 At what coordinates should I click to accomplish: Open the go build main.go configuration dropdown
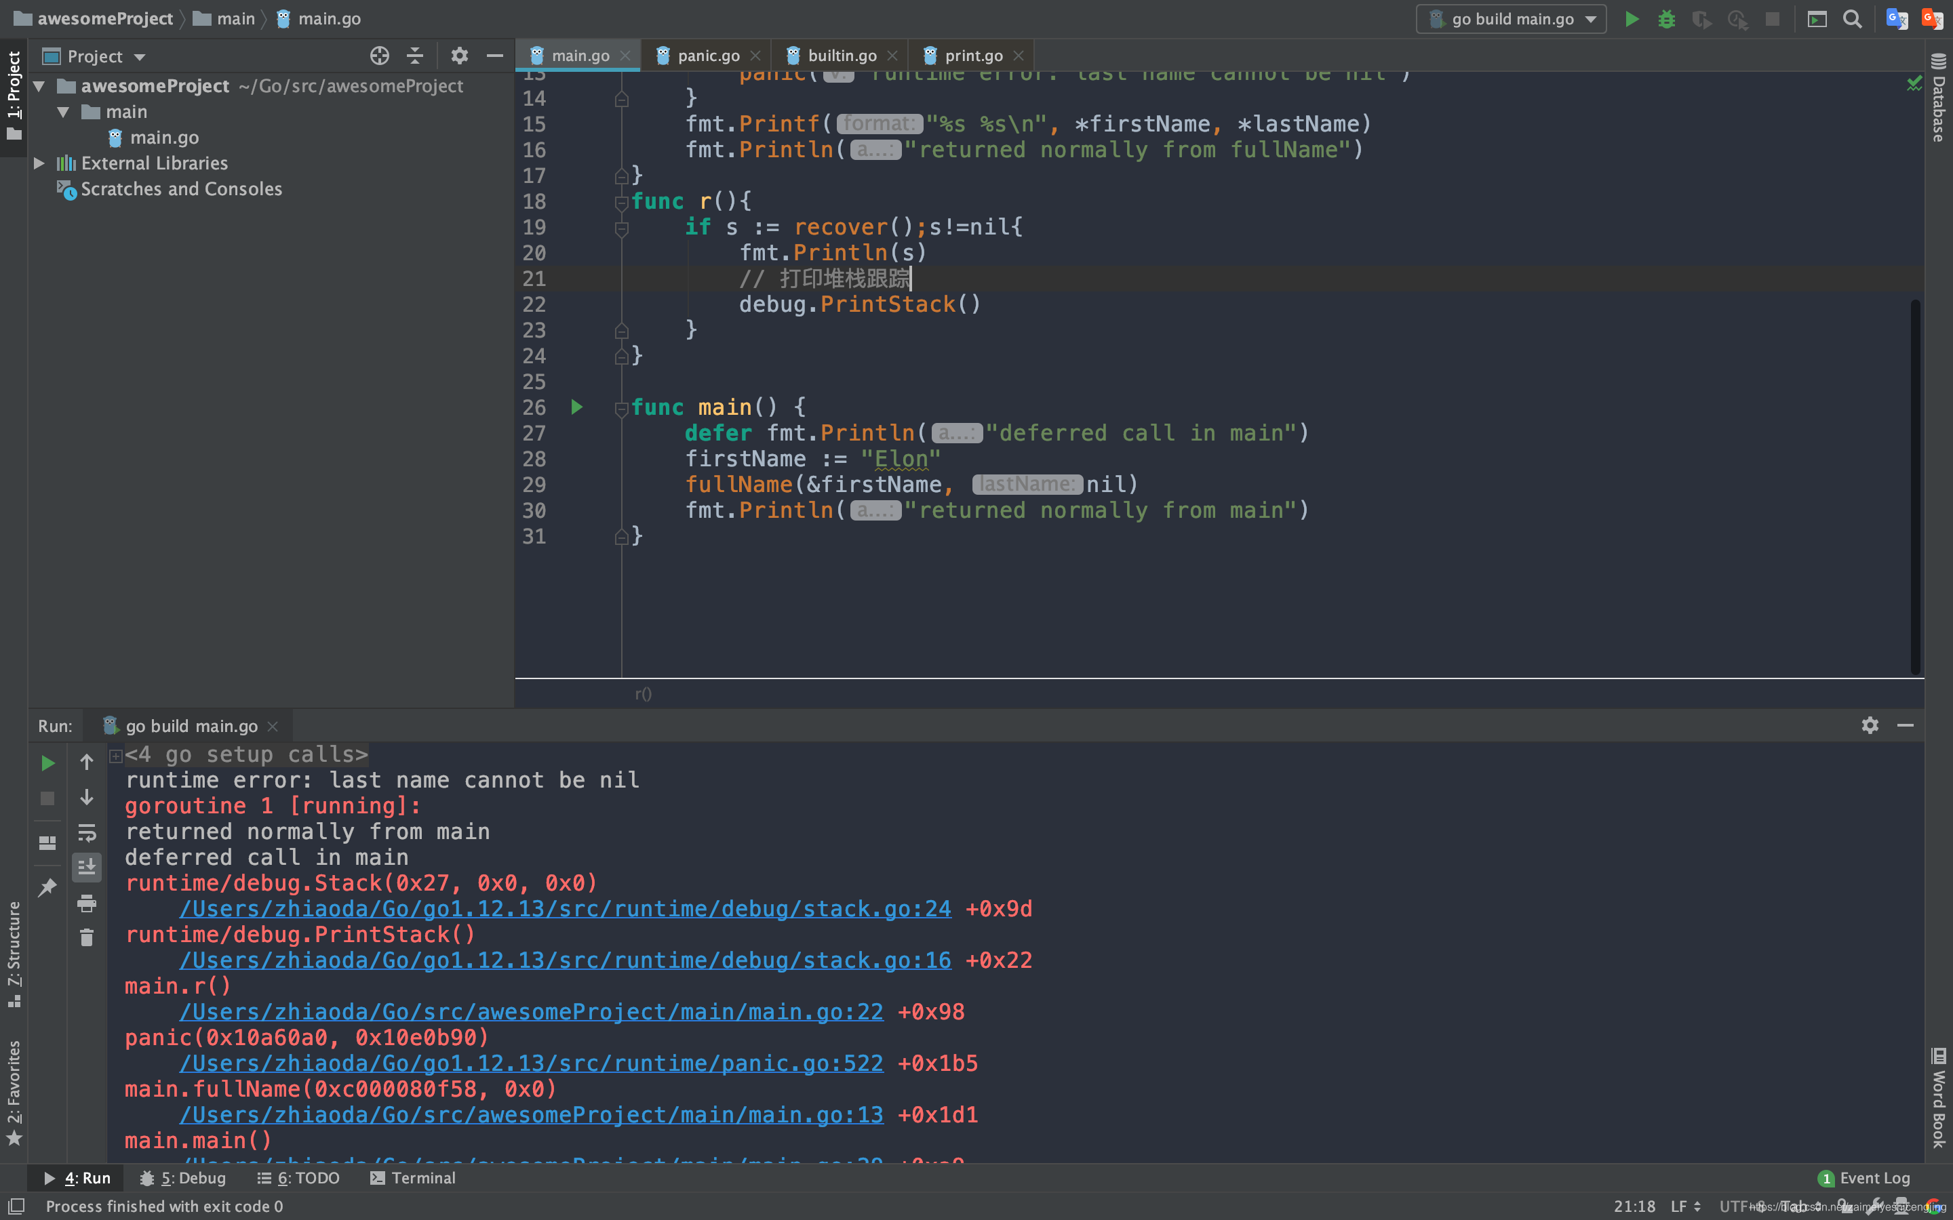(1512, 18)
